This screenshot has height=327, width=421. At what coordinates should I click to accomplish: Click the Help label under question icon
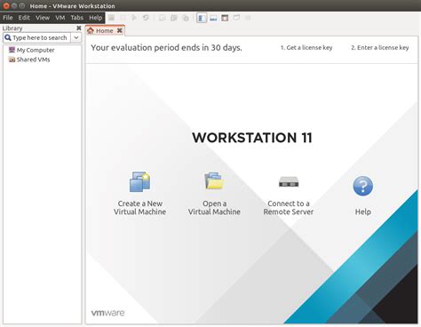(x=363, y=211)
